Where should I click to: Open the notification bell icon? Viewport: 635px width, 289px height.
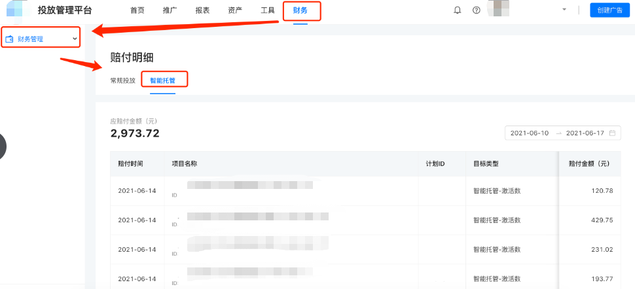click(457, 10)
